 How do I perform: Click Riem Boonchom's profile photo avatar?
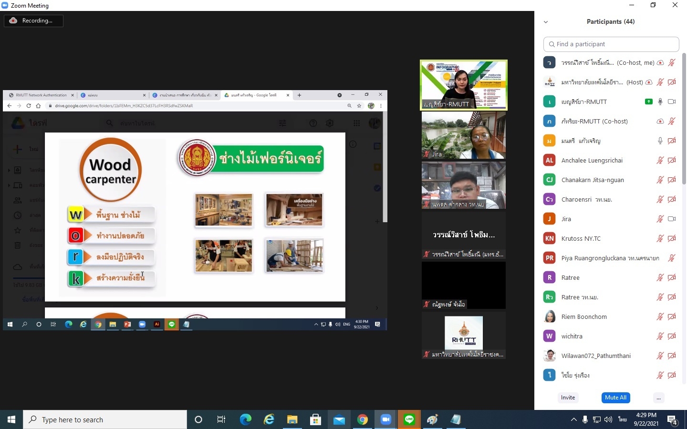click(550, 317)
